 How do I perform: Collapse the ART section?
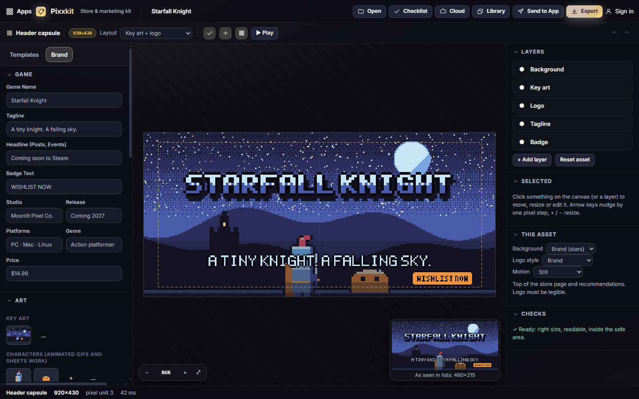(x=9, y=301)
